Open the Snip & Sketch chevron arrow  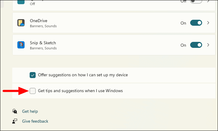pyautogui.click(x=208, y=45)
